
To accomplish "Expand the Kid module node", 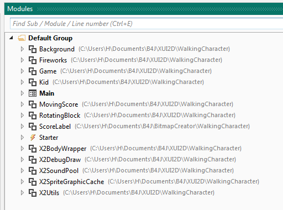I will (x=22, y=82).
